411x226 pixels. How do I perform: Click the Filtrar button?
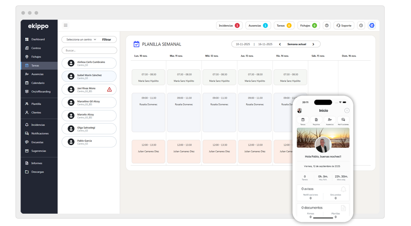[106, 40]
